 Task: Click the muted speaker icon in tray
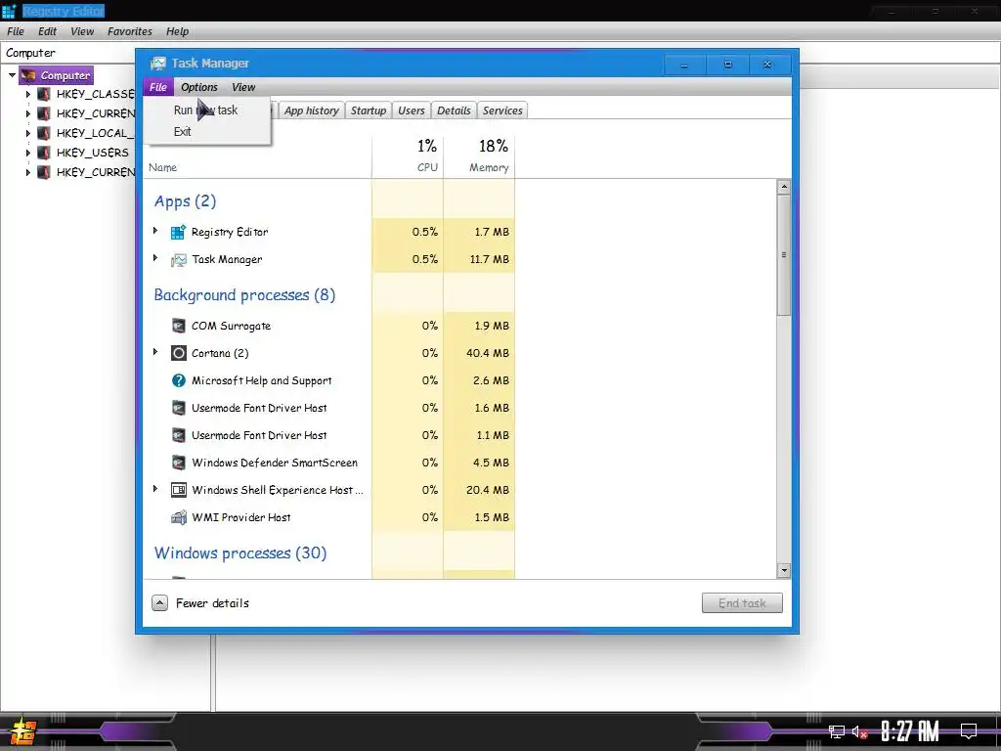click(860, 731)
